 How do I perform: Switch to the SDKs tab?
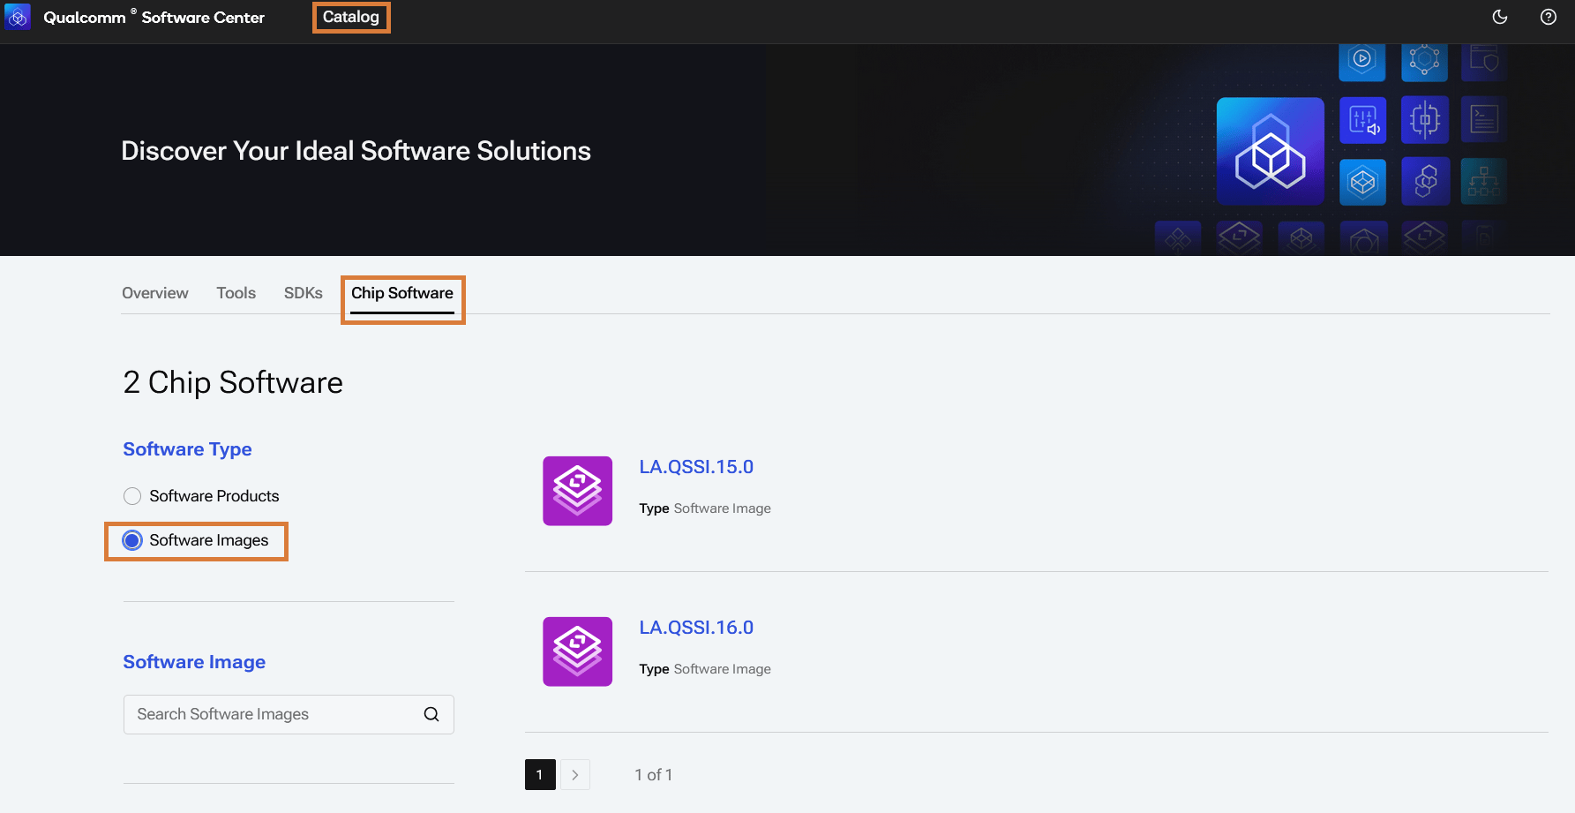[304, 293]
